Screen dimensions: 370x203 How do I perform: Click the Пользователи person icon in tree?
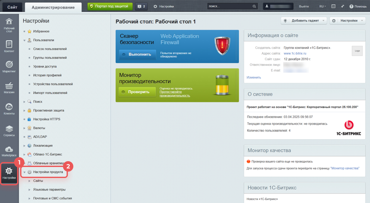[30, 40]
